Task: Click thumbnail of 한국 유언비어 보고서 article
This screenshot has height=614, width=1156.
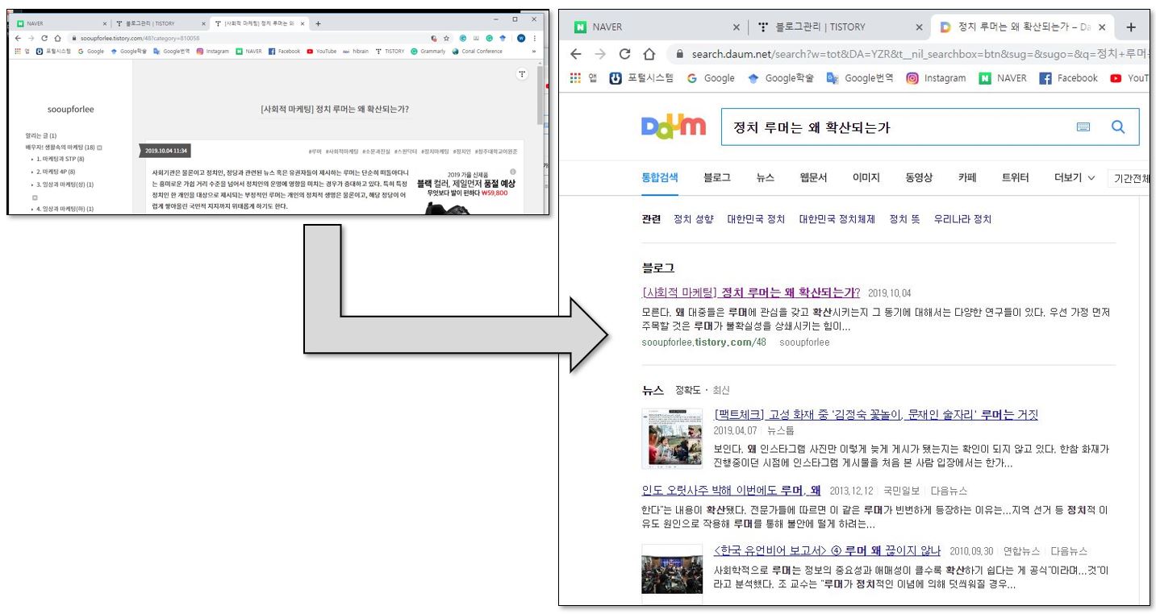Action: 672,569
